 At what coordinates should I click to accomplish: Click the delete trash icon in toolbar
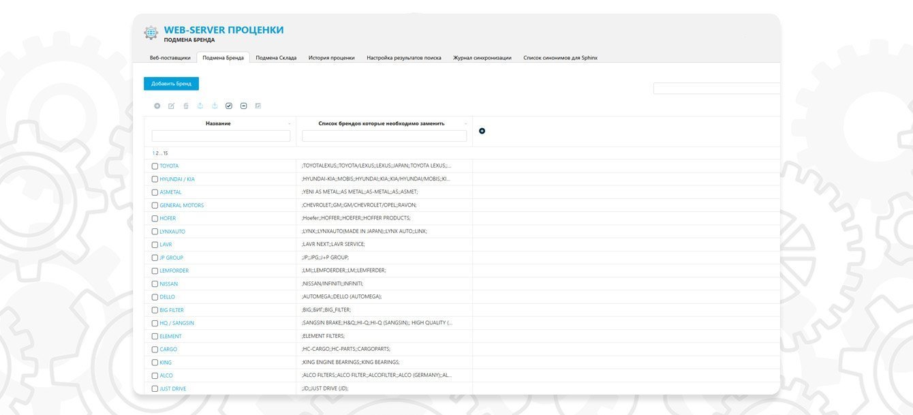(x=186, y=106)
